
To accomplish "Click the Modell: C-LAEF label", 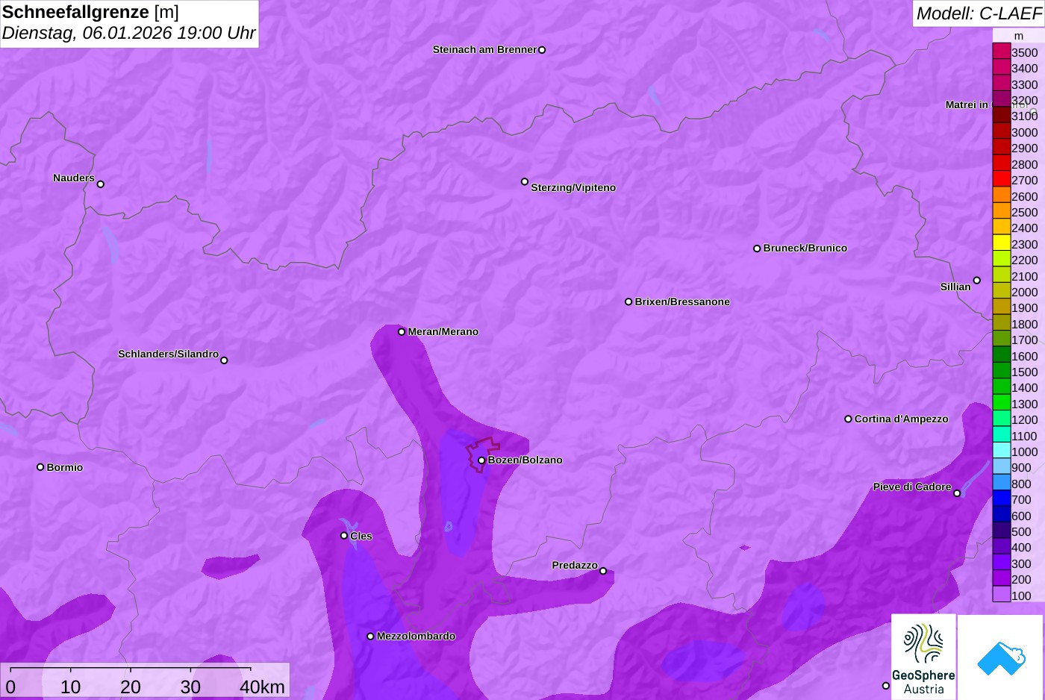I will tap(979, 13).
